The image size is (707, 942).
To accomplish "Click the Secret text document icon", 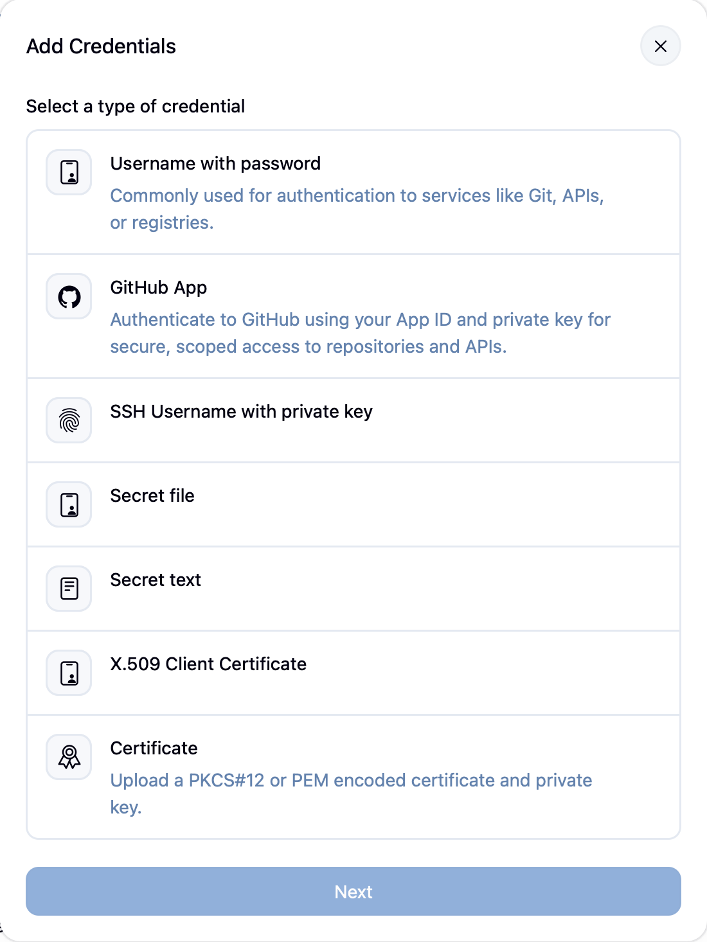I will pyautogui.click(x=68, y=589).
